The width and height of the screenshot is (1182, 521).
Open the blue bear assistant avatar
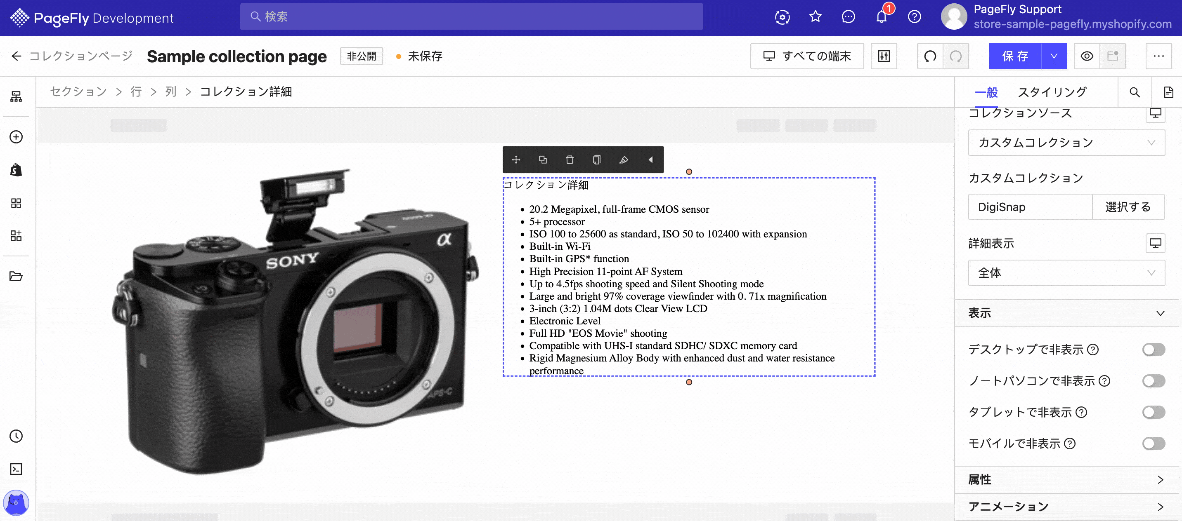coord(16,503)
